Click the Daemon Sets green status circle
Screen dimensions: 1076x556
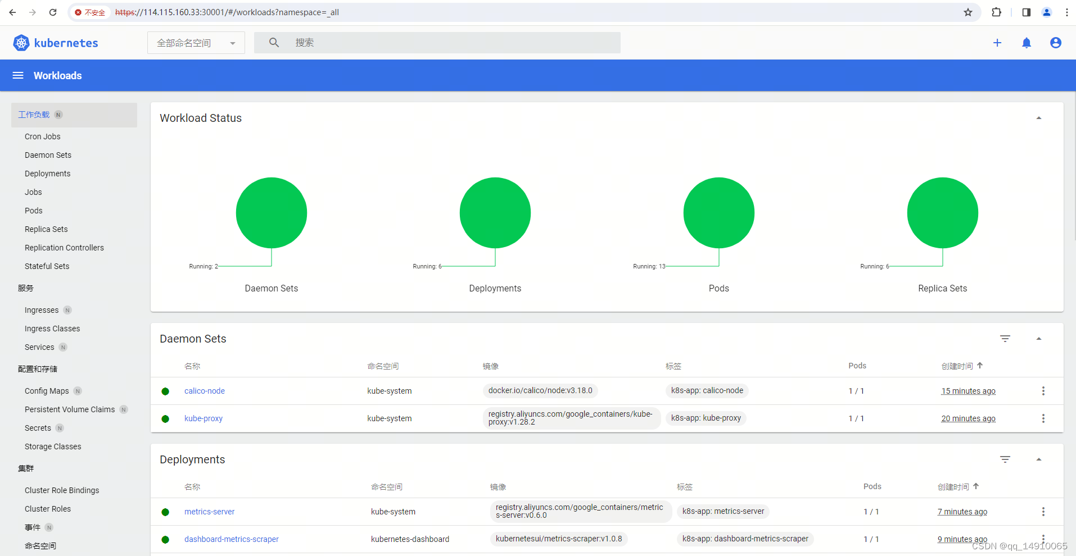(272, 213)
